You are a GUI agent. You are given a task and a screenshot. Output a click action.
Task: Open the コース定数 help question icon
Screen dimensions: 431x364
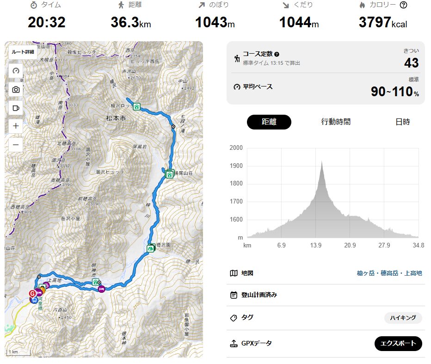(277, 54)
